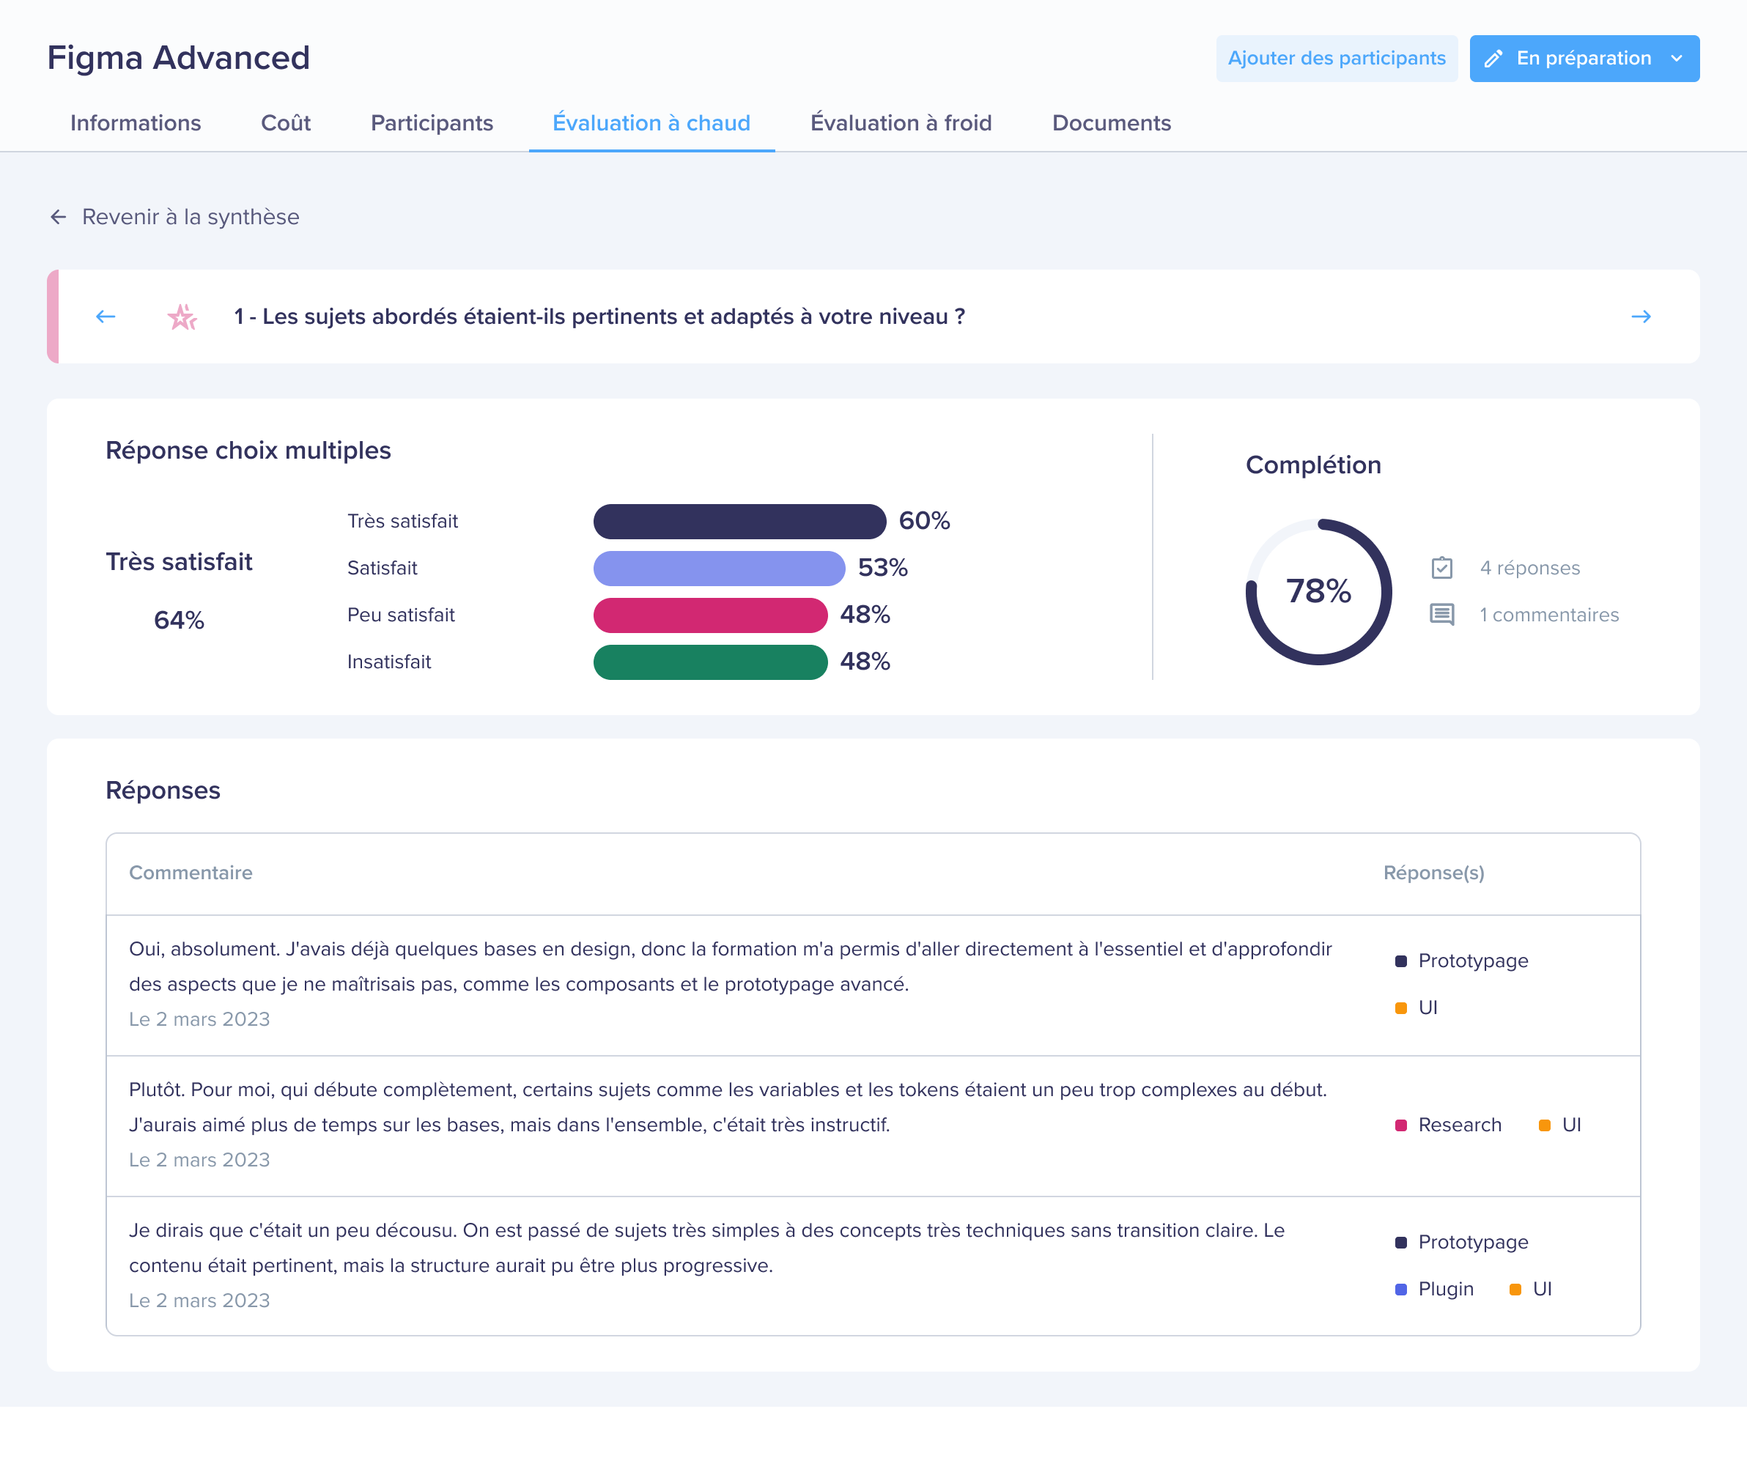
Task: Click the previous question left arrow
Action: [x=106, y=317]
